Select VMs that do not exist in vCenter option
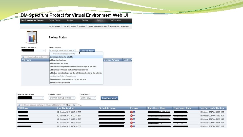 [x=76, y=73]
